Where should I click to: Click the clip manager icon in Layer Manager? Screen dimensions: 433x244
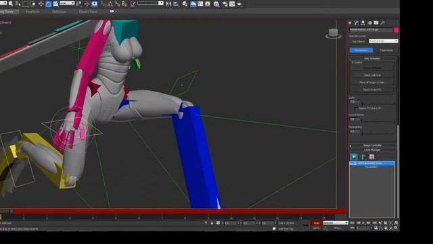pyautogui.click(x=371, y=157)
